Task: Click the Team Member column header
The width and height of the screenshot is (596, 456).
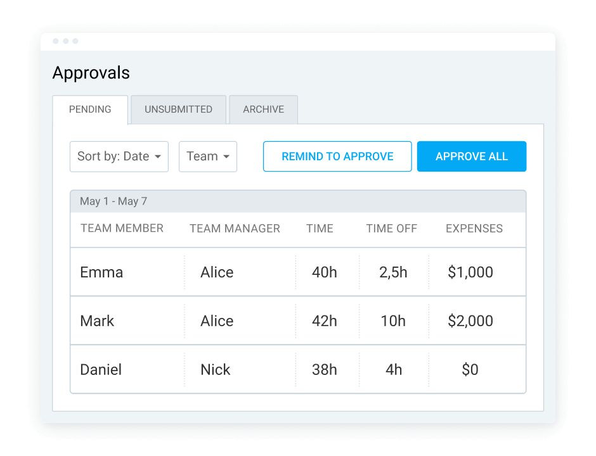Action: (122, 229)
